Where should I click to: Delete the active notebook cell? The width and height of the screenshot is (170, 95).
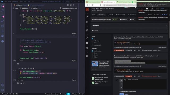(x=34, y=68)
